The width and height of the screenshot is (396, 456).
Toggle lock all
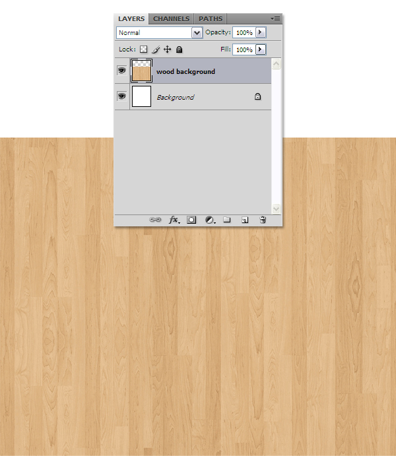(180, 49)
